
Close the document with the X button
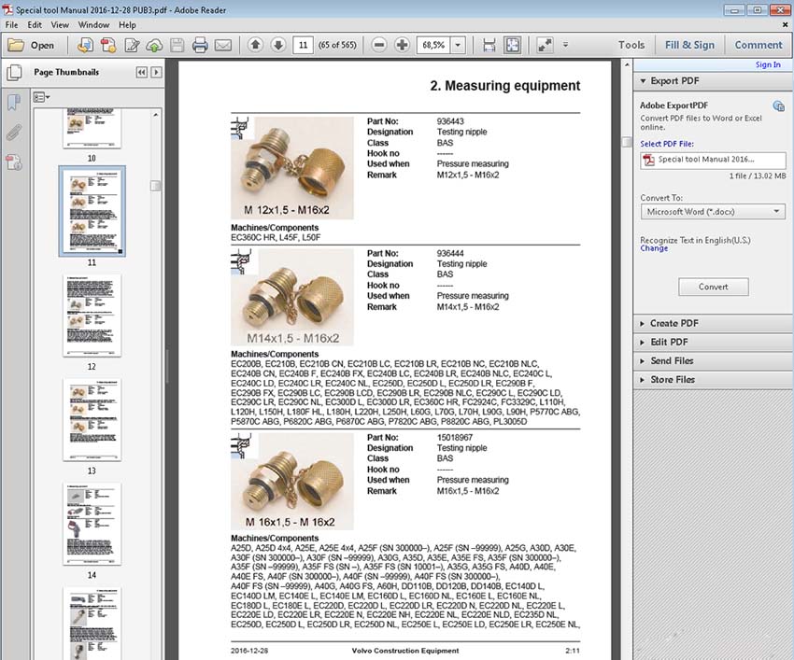(x=786, y=25)
